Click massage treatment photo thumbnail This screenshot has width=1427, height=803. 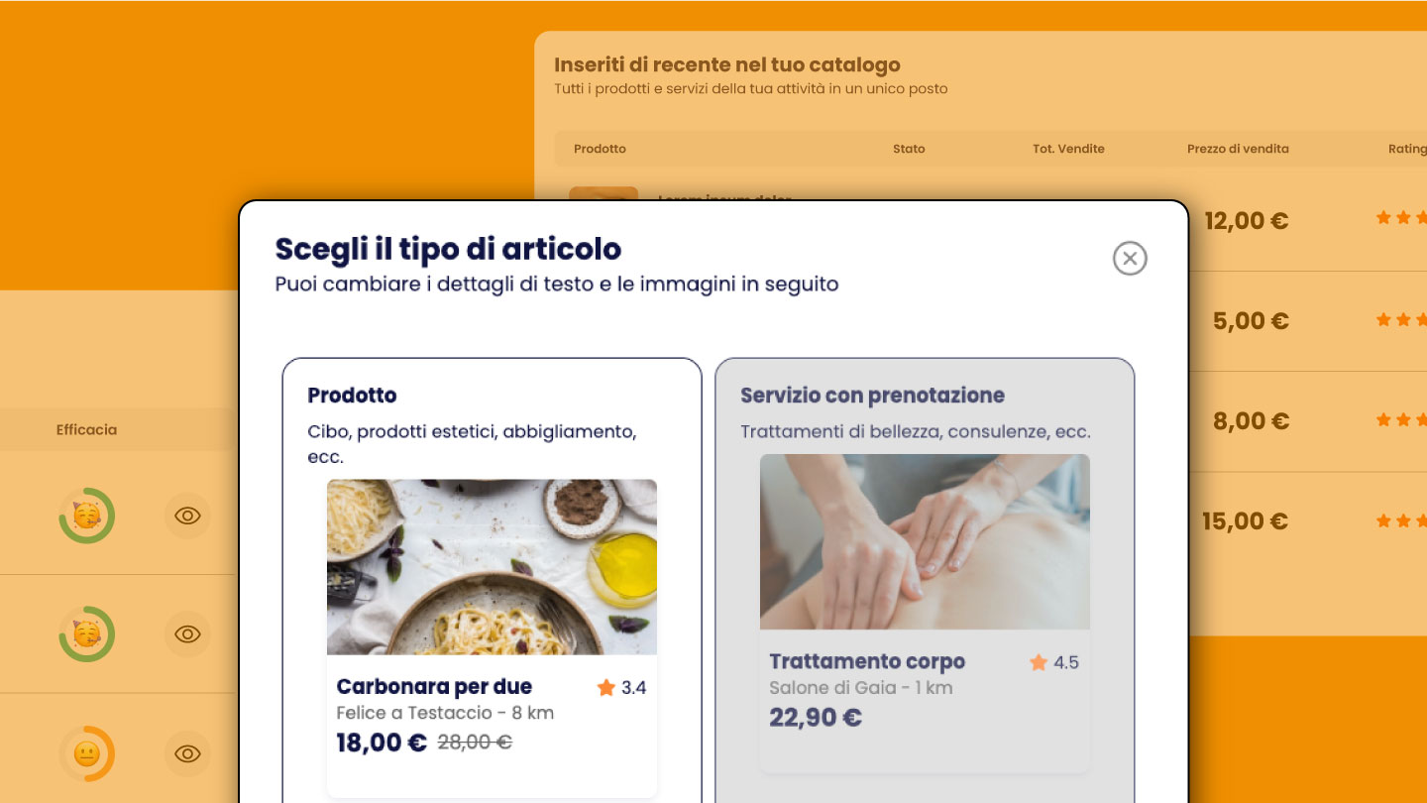[x=925, y=541]
